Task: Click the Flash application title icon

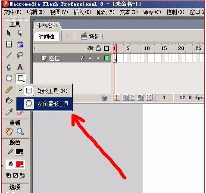Action: (6, 4)
